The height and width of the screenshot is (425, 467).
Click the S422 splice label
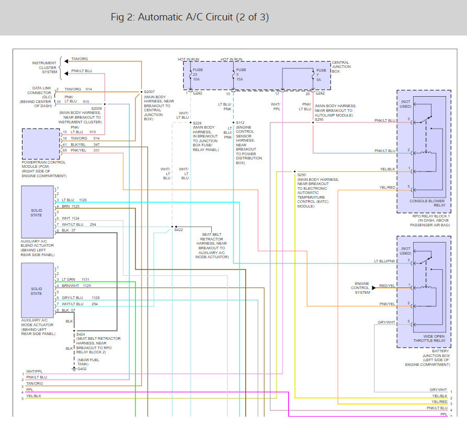pos(179,230)
